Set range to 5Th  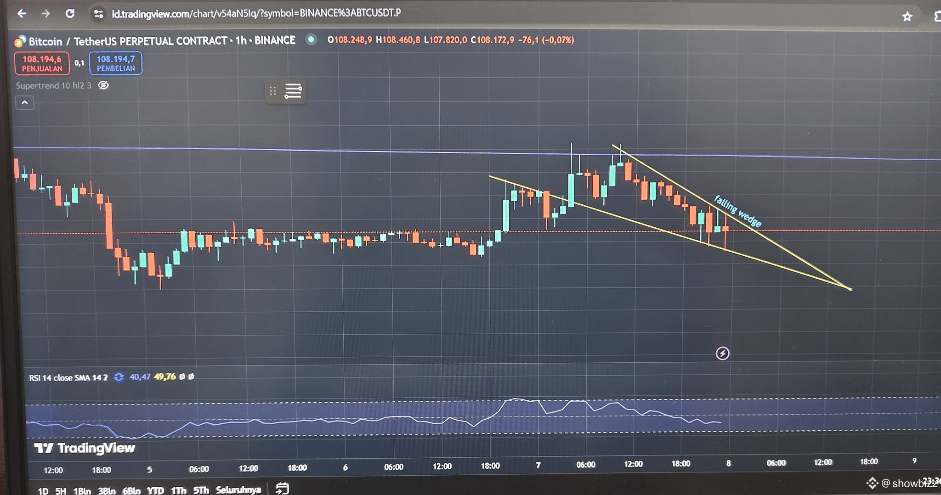pos(201,490)
